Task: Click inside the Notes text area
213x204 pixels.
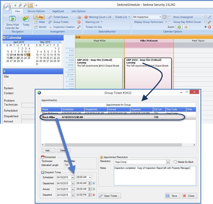Action: (x=155, y=176)
